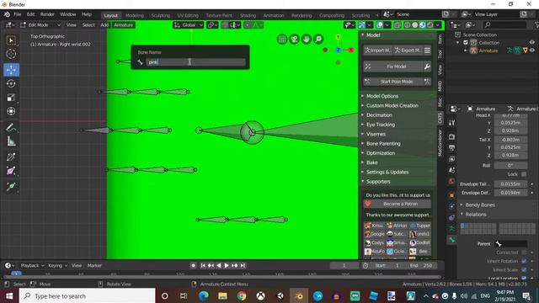
Task: Toggle camera view in viewport
Action: coord(294,40)
